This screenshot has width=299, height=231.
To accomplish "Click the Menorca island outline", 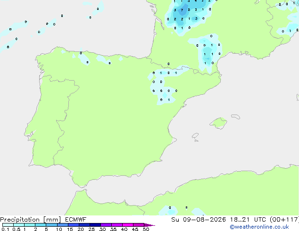I will [236, 116].
